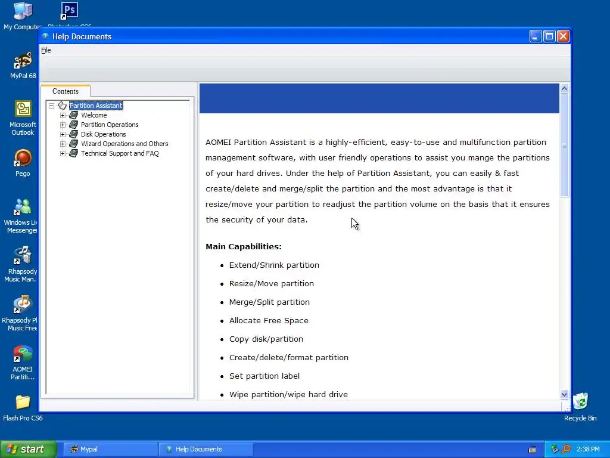The image size is (610, 458).
Task: Select the Disk Operations topic
Action: coord(104,134)
